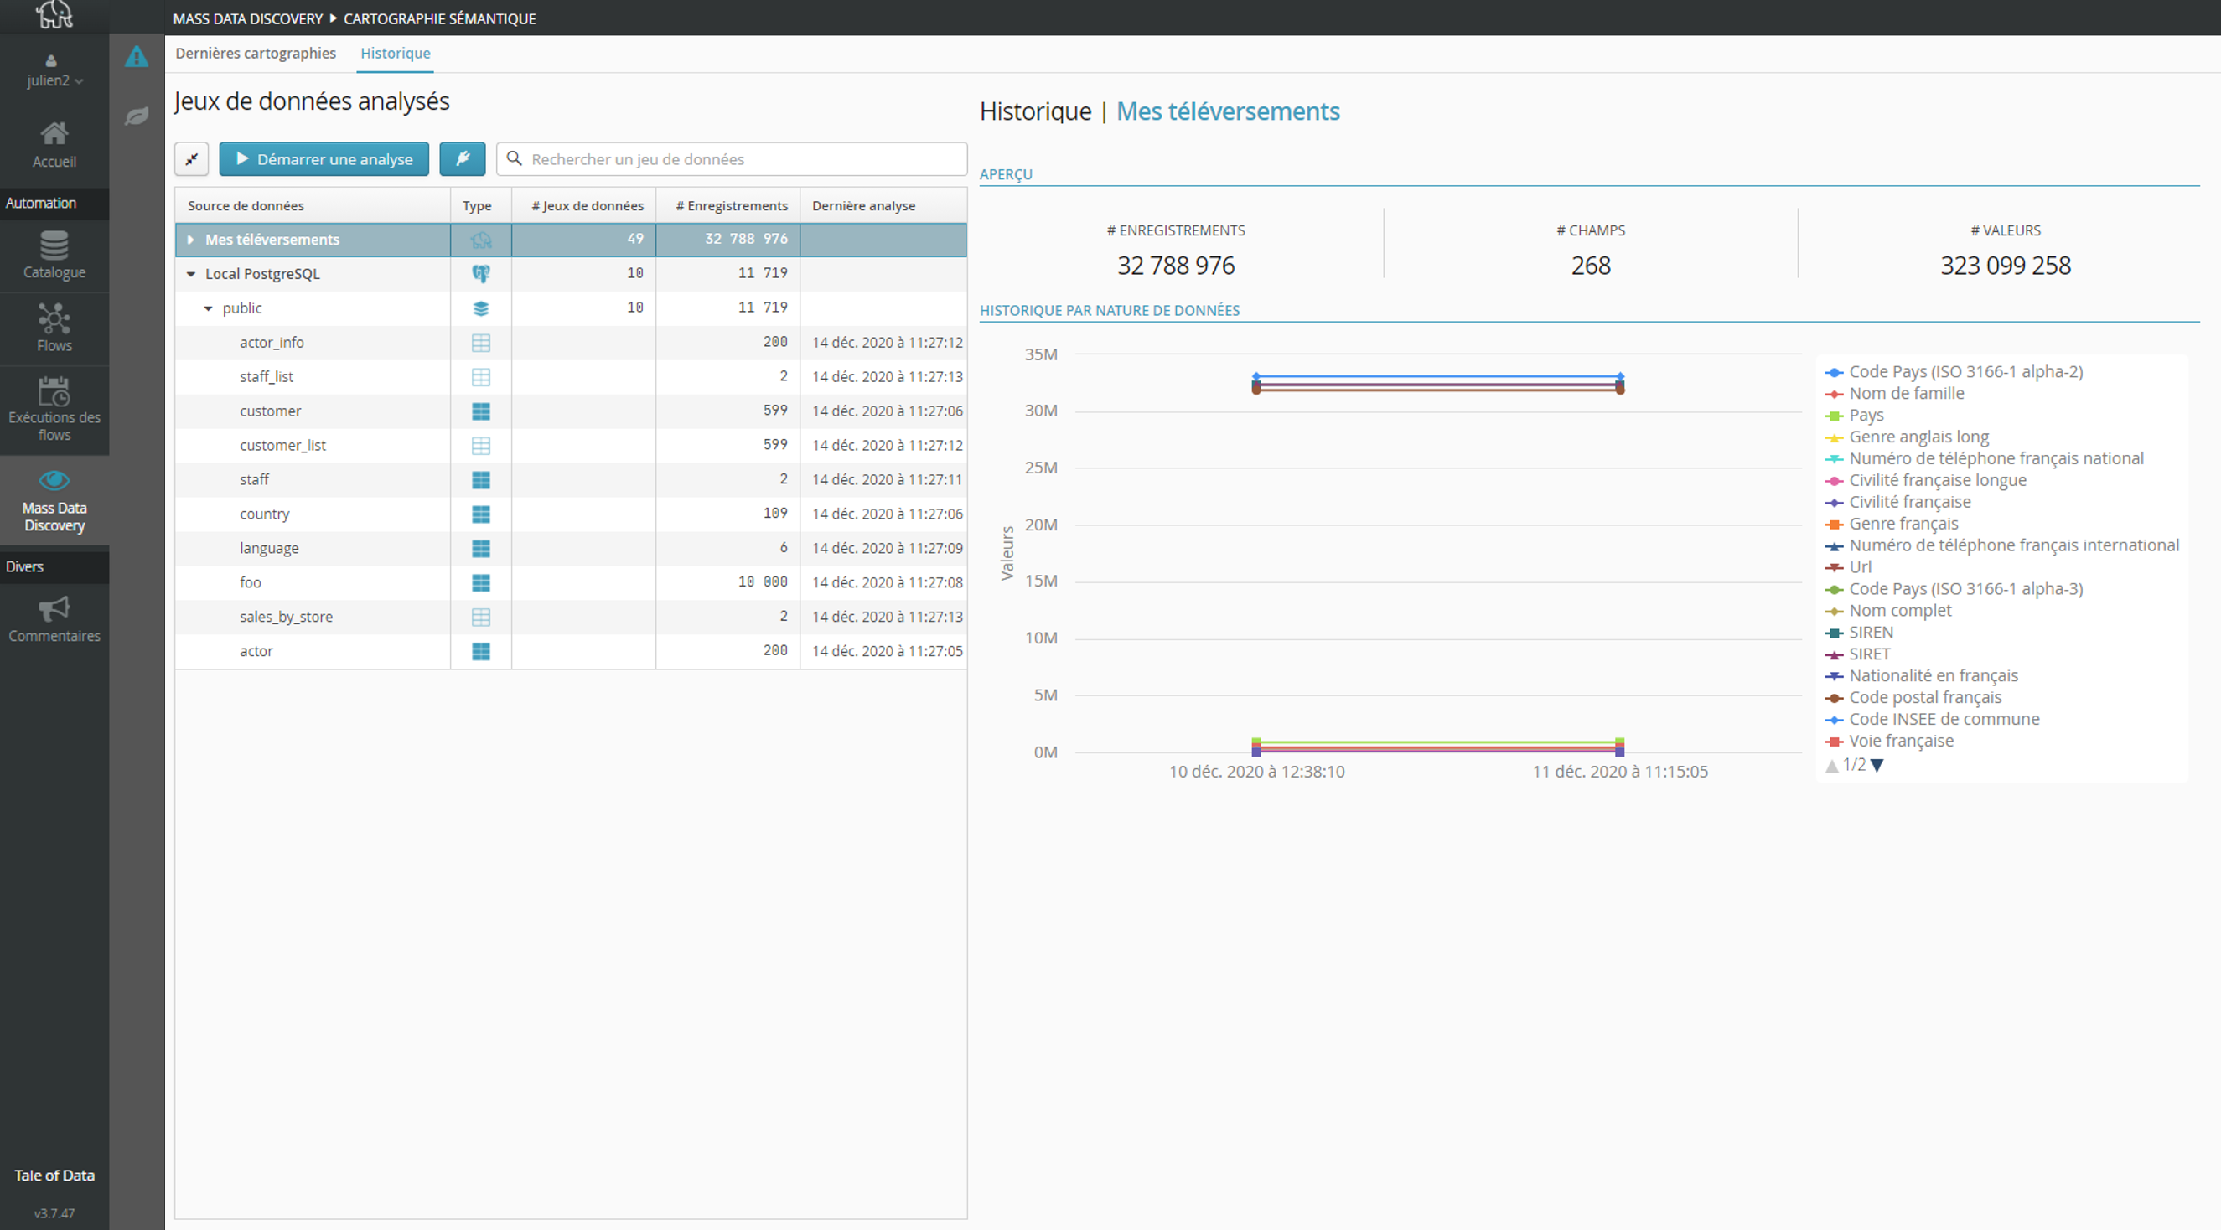Toggle Url legend series
Viewport: 2221px width, 1230px height.
point(1849,567)
